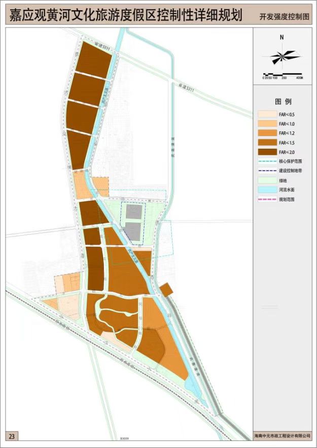Click the upper gray block inside the blue dashed boundary

[x=134, y=212]
